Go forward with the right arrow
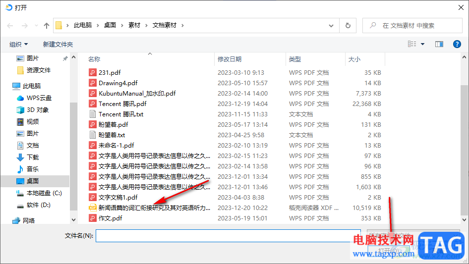Image resolution: width=469 pixels, height=264 pixels. pos(24,26)
